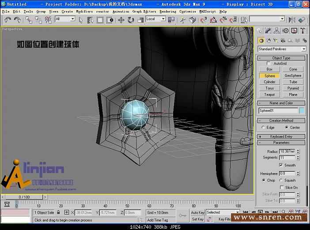Image resolution: width=310 pixels, height=230 pixels.
Task: Select the Center creation method
Action: coord(287,128)
